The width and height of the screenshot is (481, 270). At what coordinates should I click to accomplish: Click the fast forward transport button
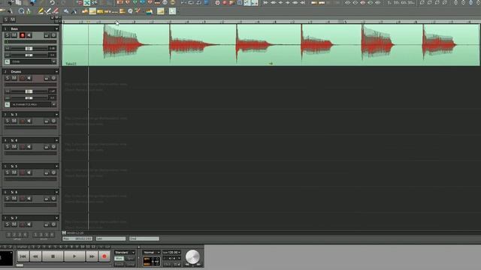click(x=92, y=256)
